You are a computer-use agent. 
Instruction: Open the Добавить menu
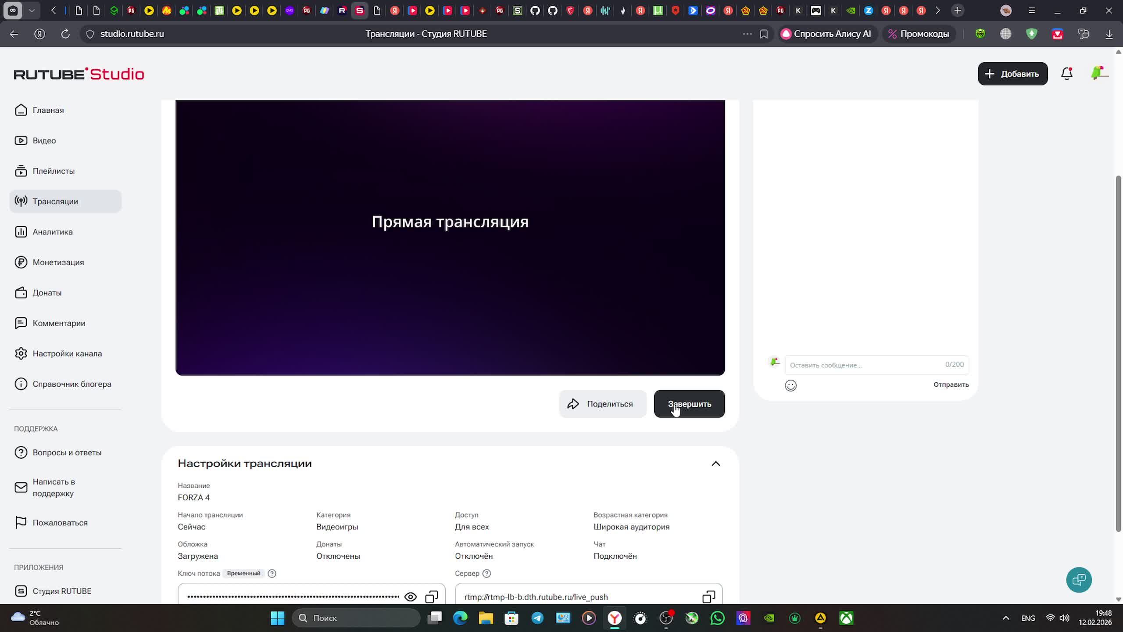click(1012, 74)
